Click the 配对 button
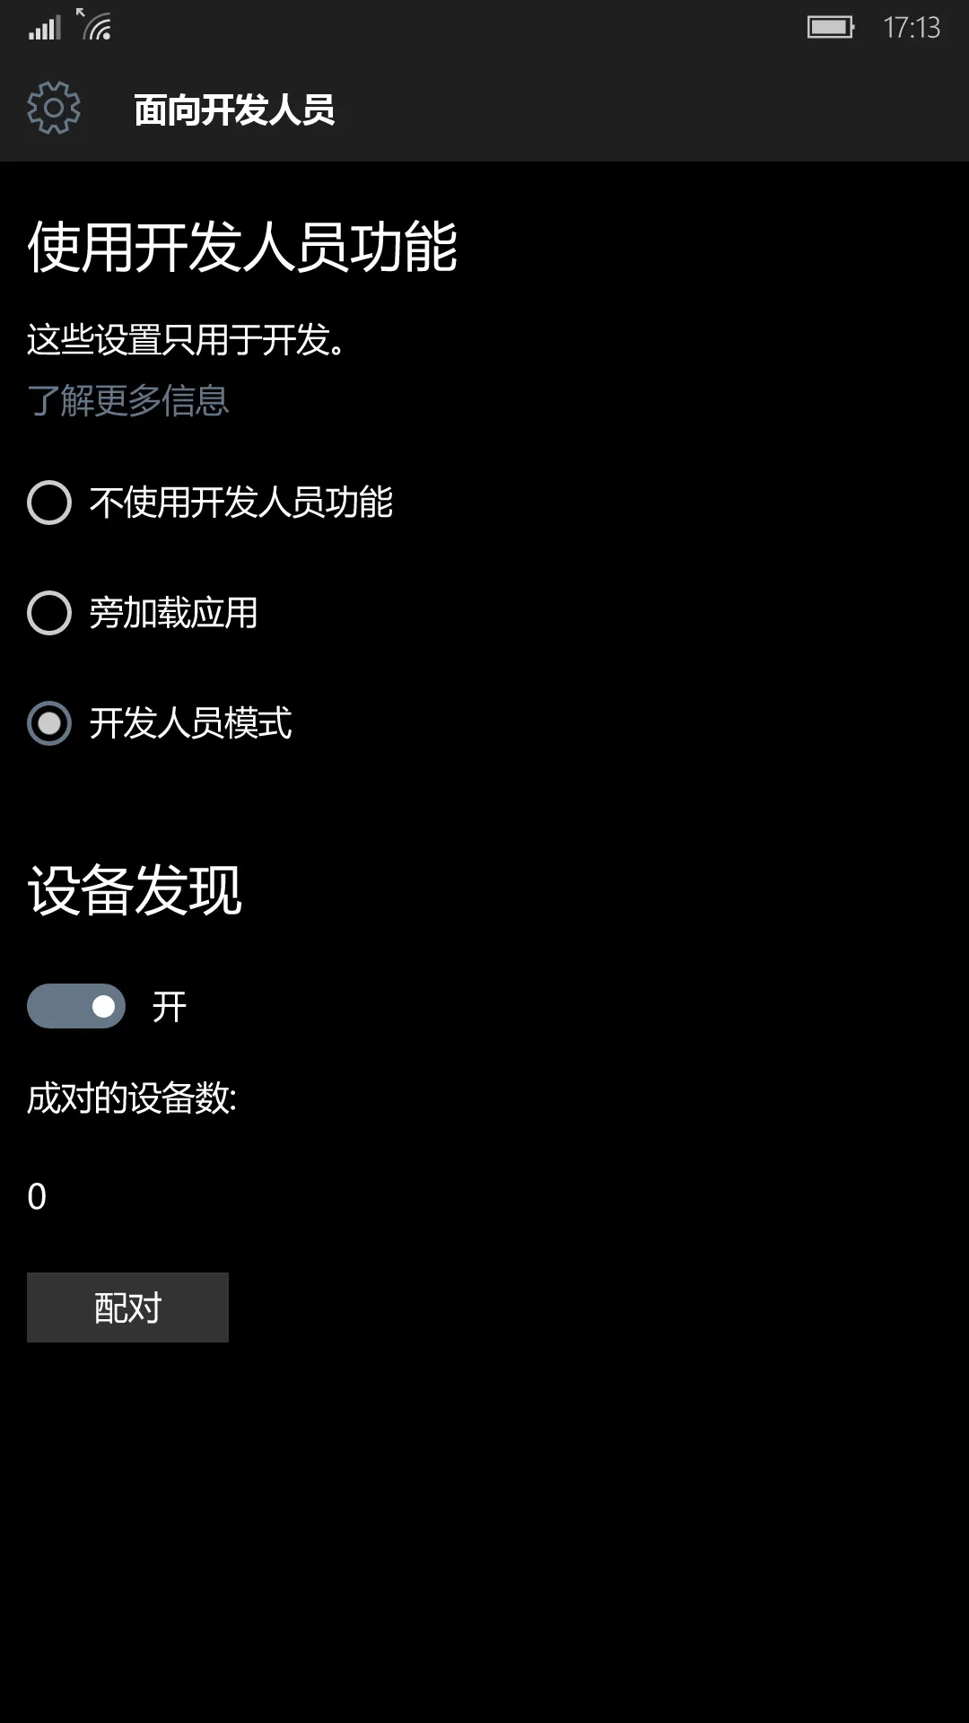The width and height of the screenshot is (969, 1723). coord(127,1308)
